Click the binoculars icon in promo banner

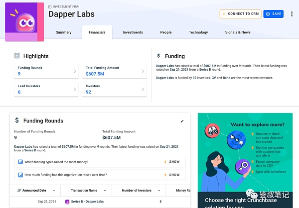[212, 131]
